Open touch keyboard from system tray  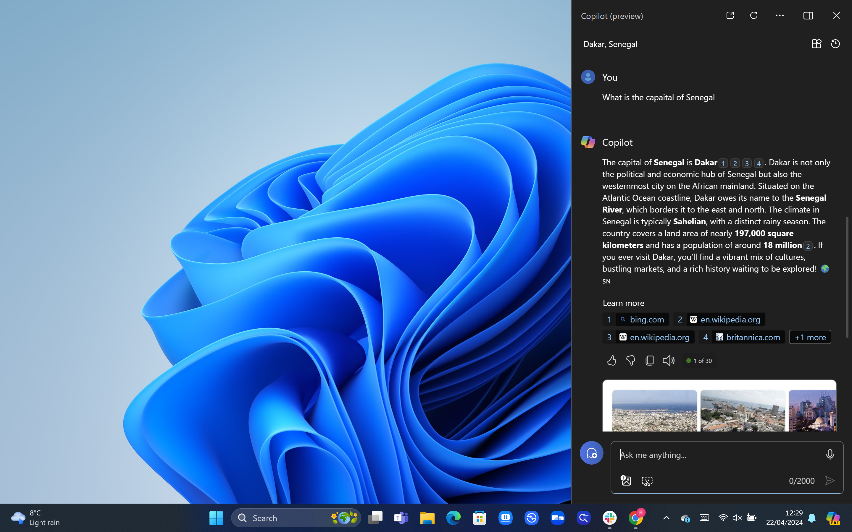pos(704,518)
